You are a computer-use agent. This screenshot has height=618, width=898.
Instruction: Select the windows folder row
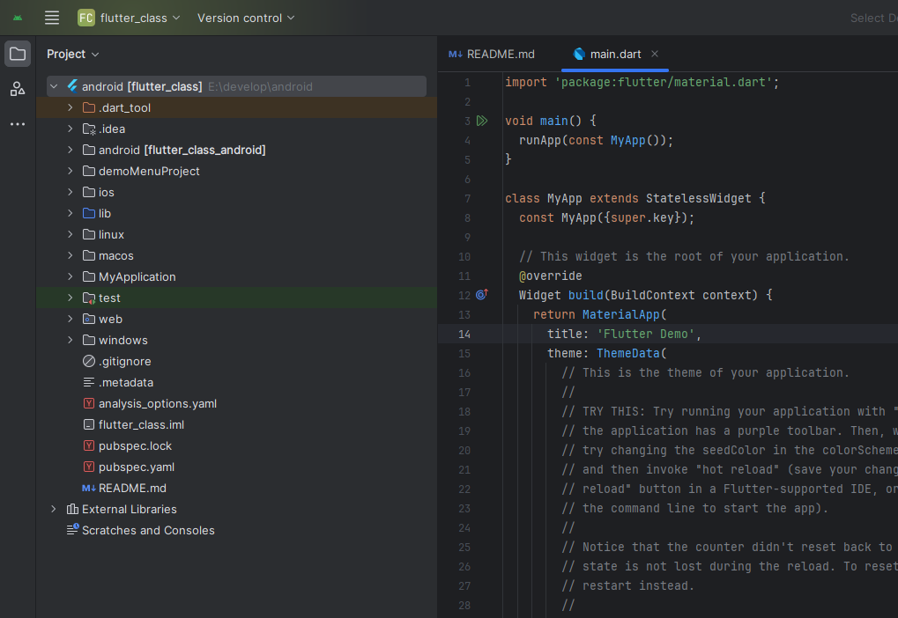[237, 341]
